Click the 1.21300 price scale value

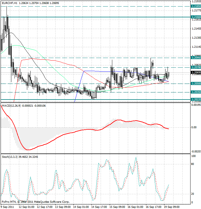pos(196,38)
